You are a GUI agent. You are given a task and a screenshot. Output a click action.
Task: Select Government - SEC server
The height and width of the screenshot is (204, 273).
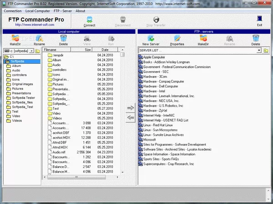click(x=156, y=71)
